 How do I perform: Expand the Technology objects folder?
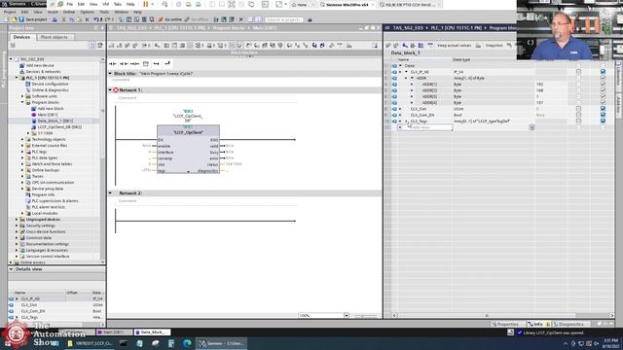[22, 139]
